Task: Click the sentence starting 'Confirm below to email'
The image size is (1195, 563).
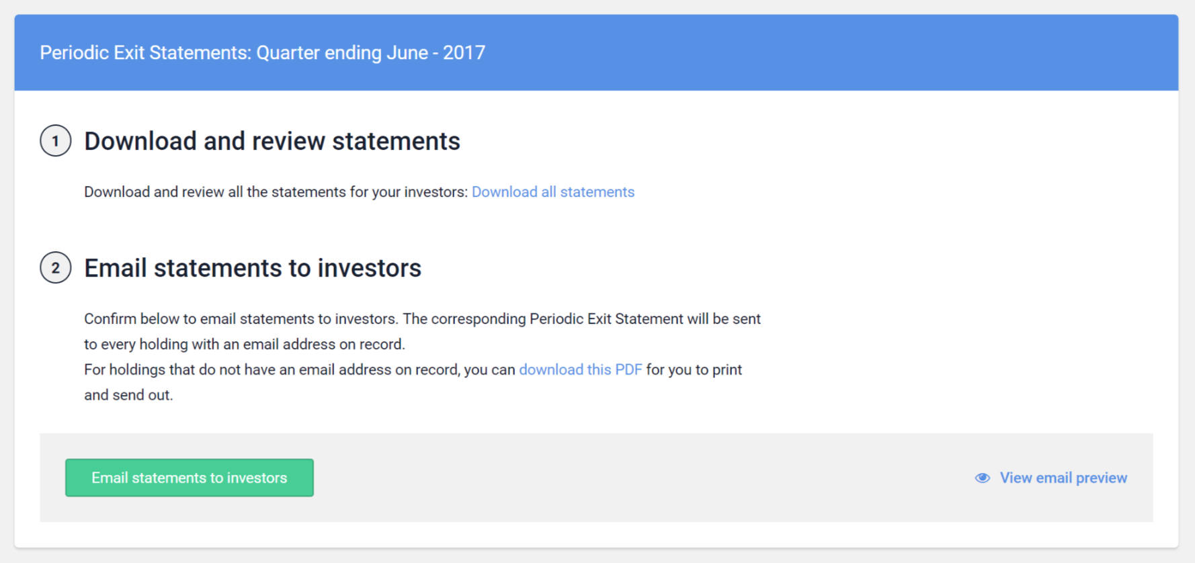Action: point(242,319)
